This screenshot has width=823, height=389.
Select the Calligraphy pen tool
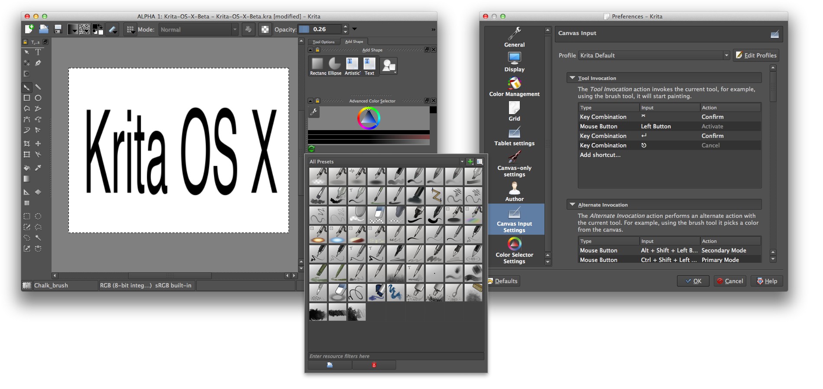[x=38, y=63]
